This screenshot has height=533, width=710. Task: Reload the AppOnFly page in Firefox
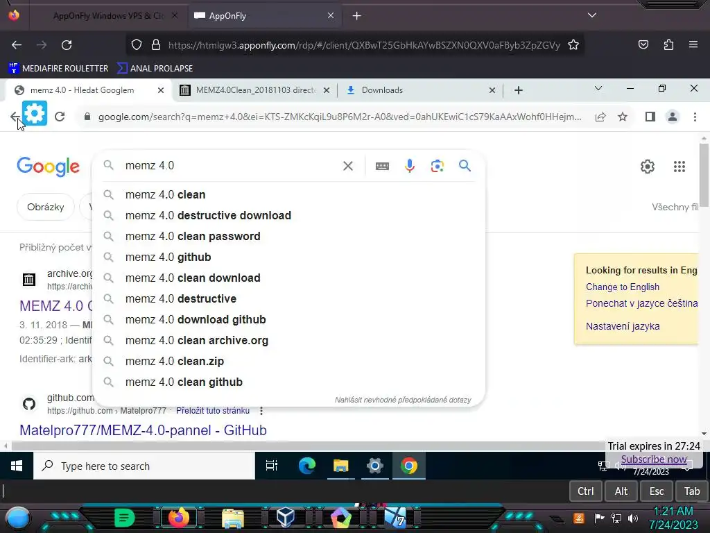[x=67, y=45]
